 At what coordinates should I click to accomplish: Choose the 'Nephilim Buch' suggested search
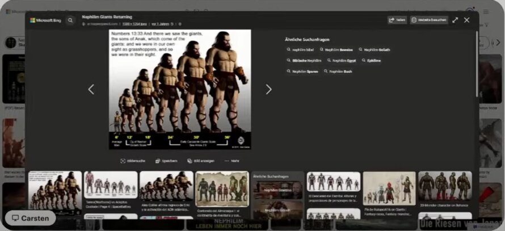point(338,72)
